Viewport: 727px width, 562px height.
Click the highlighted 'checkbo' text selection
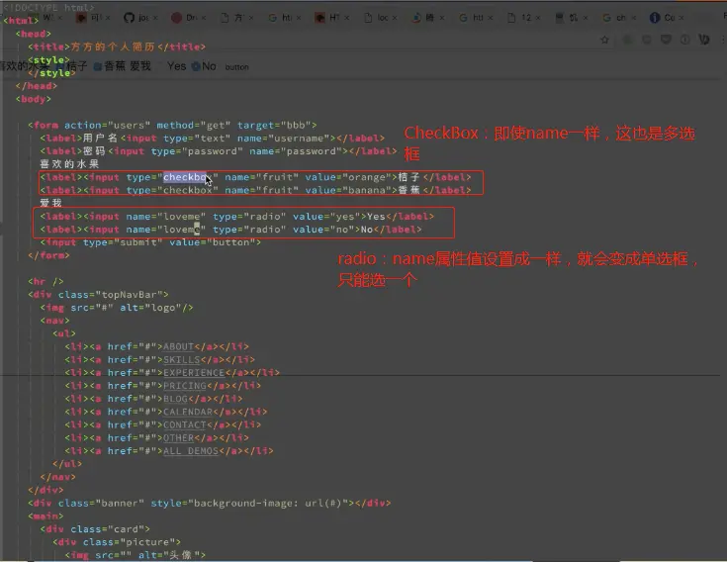[185, 177]
